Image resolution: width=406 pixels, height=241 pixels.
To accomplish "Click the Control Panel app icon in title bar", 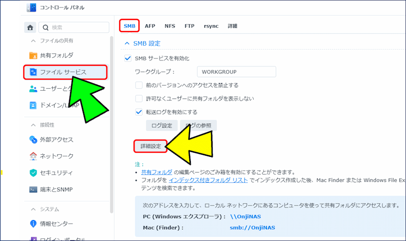I will click(31, 8).
